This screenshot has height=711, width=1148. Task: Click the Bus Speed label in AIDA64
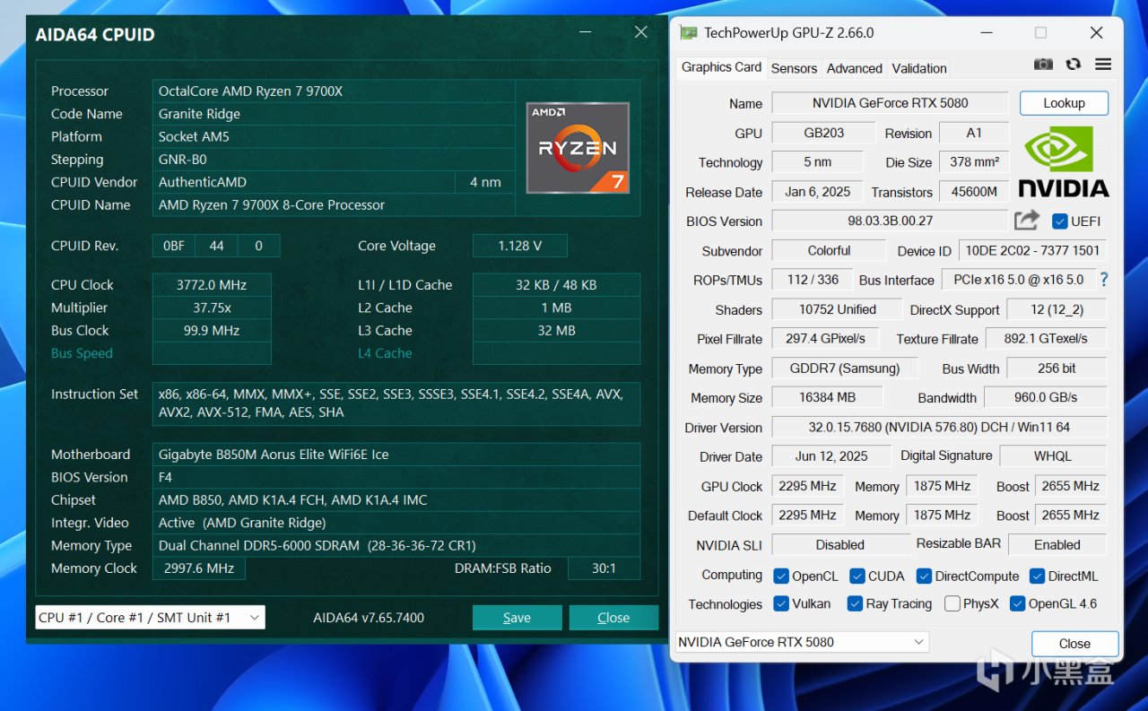82,353
